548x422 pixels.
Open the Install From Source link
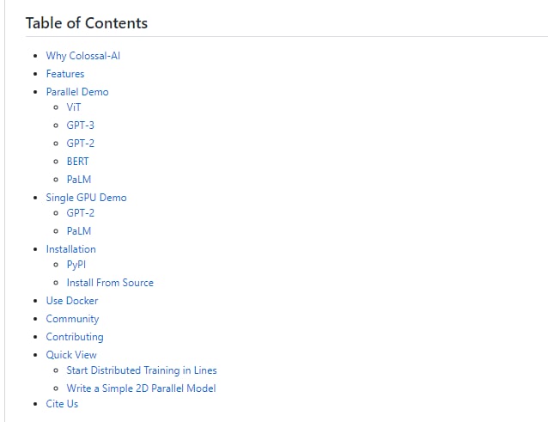110,283
